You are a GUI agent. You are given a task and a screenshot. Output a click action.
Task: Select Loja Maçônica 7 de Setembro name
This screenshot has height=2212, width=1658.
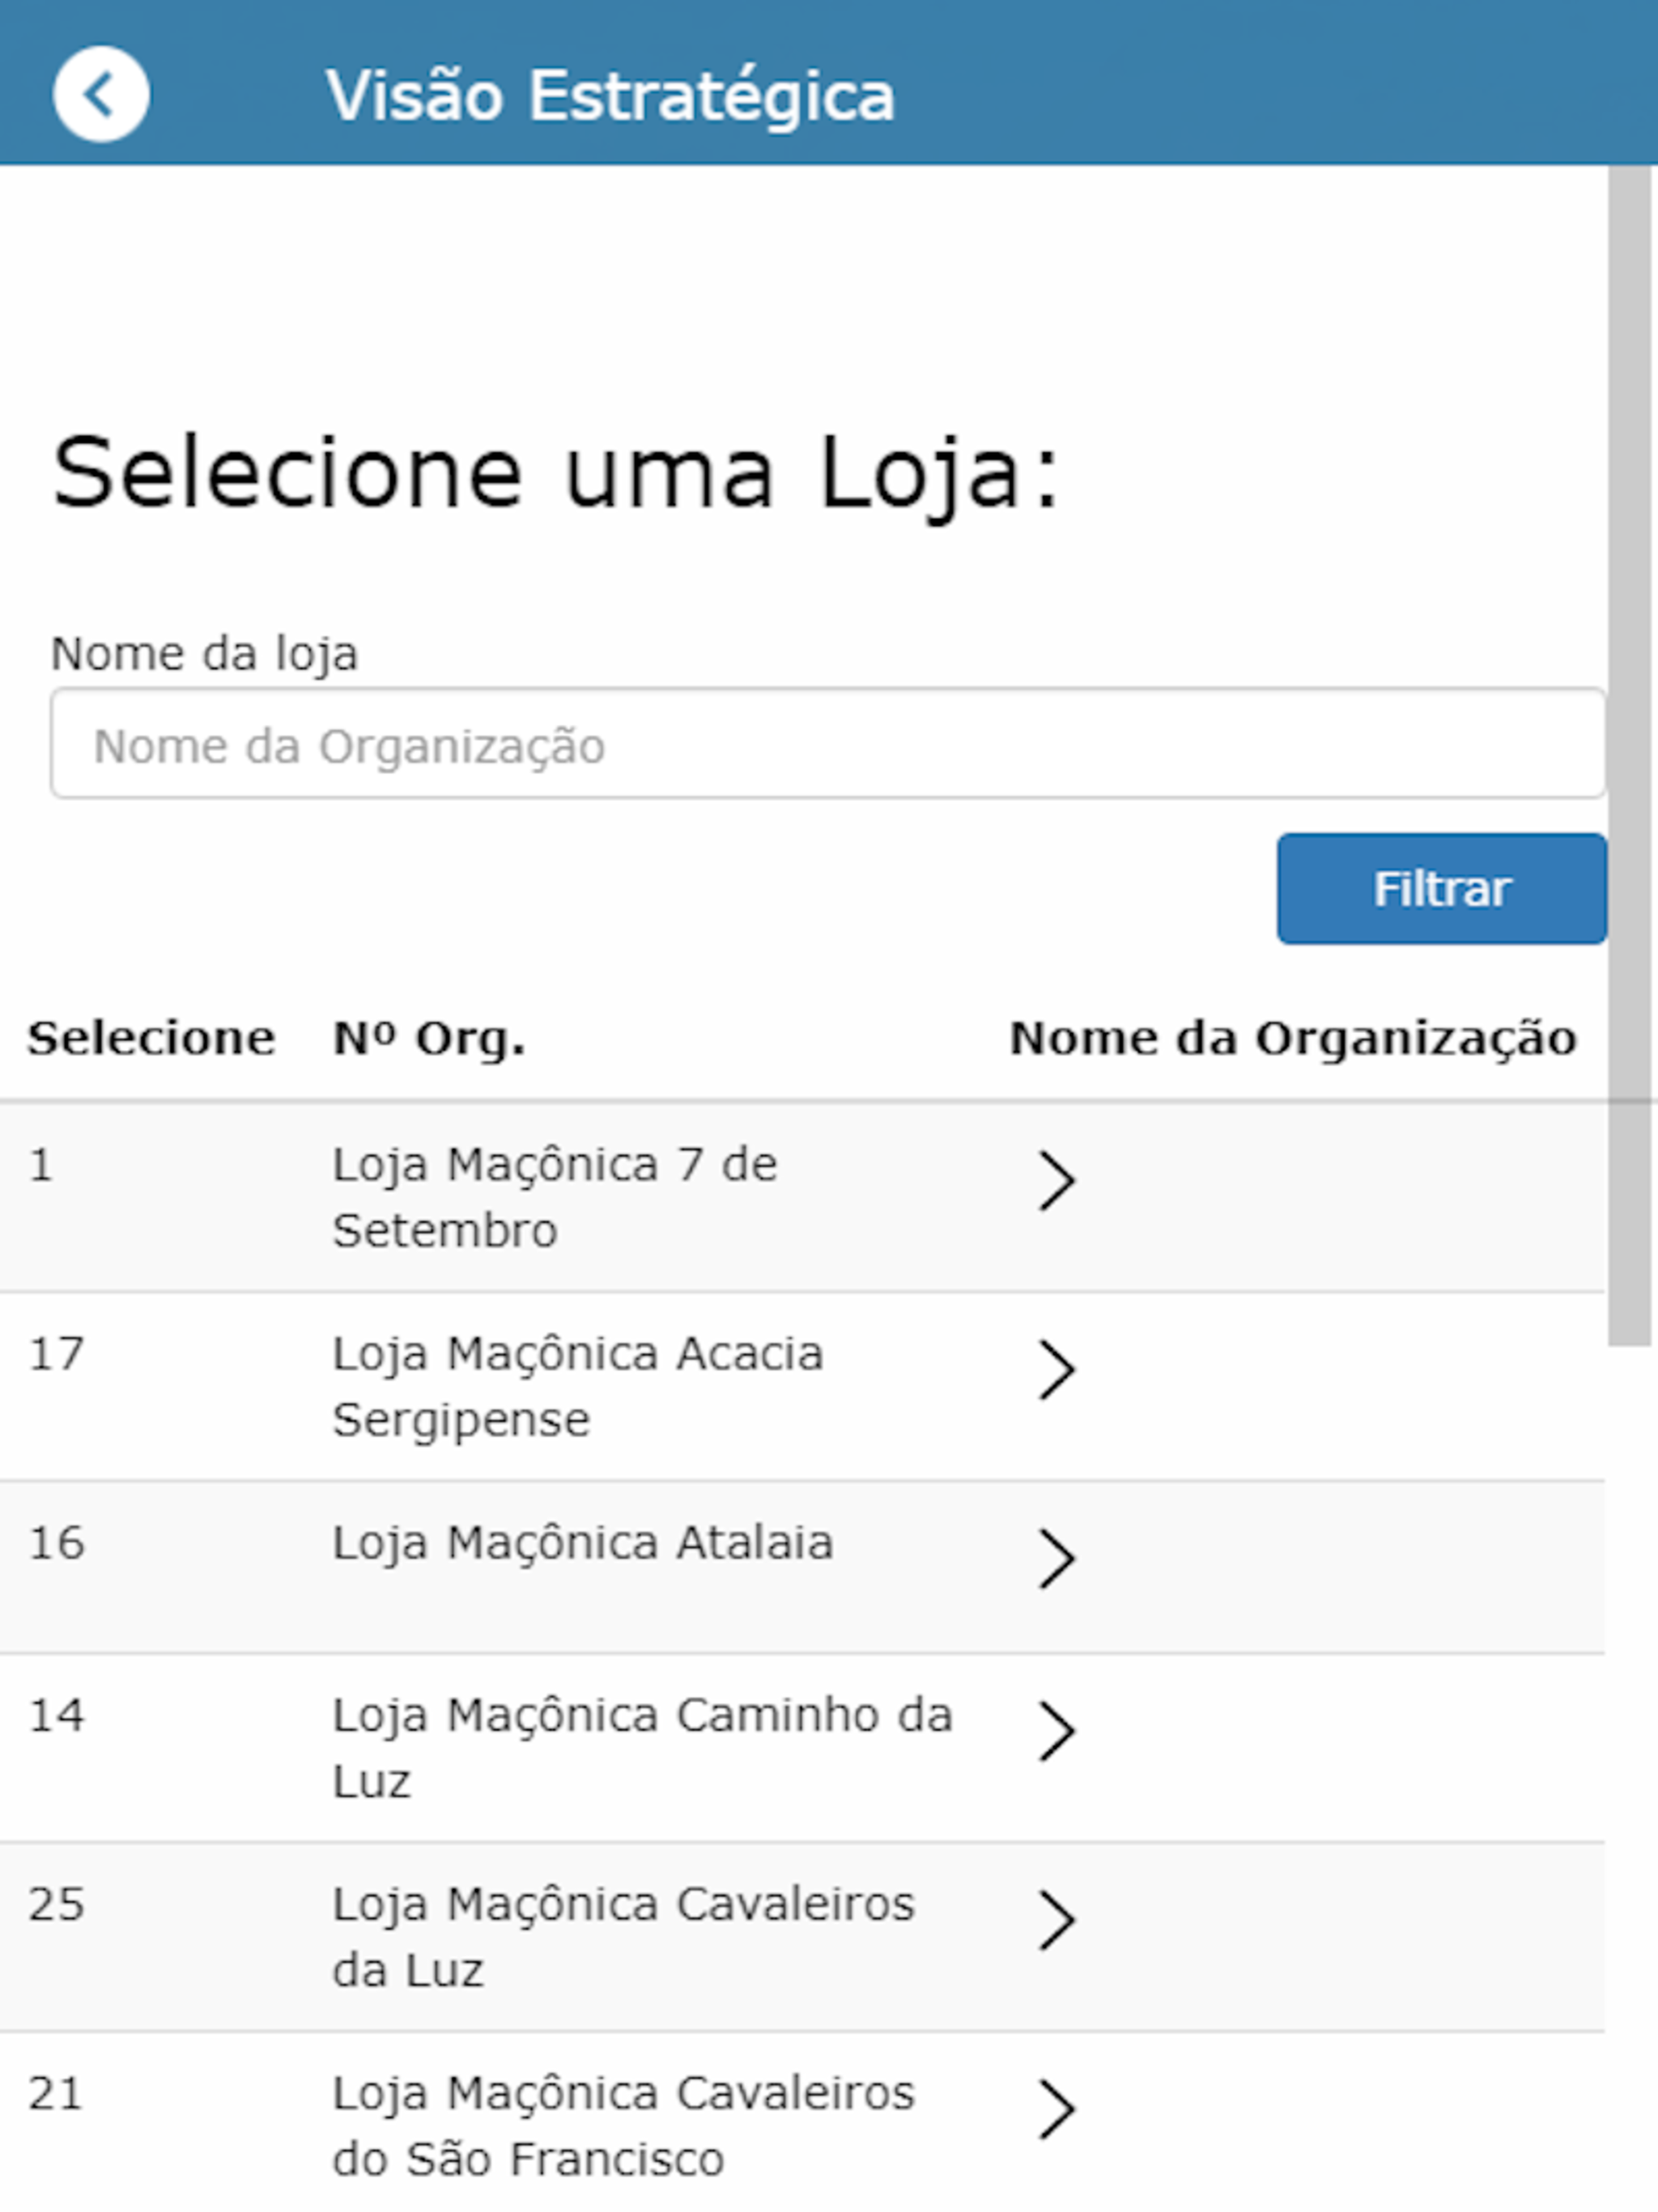click(555, 1197)
